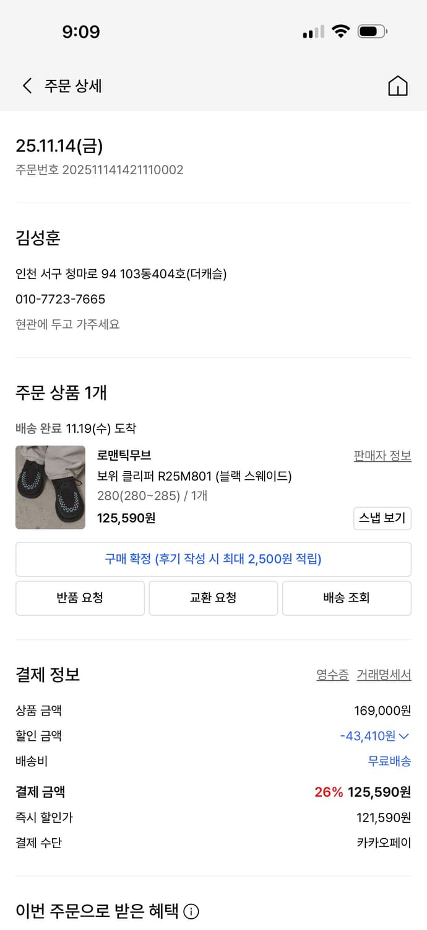Tap the battery indicator in the status bar
The width and height of the screenshot is (427, 930).
tap(371, 32)
